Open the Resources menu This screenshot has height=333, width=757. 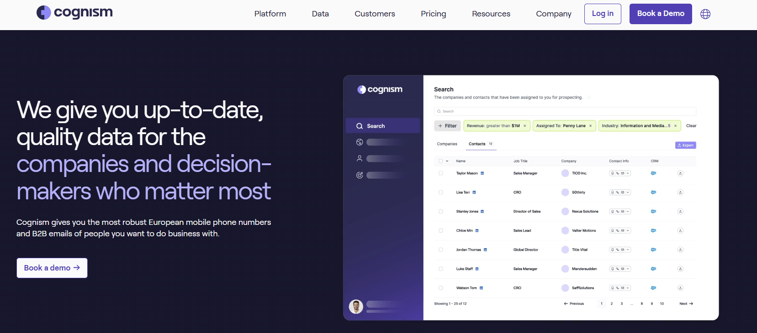(x=491, y=14)
